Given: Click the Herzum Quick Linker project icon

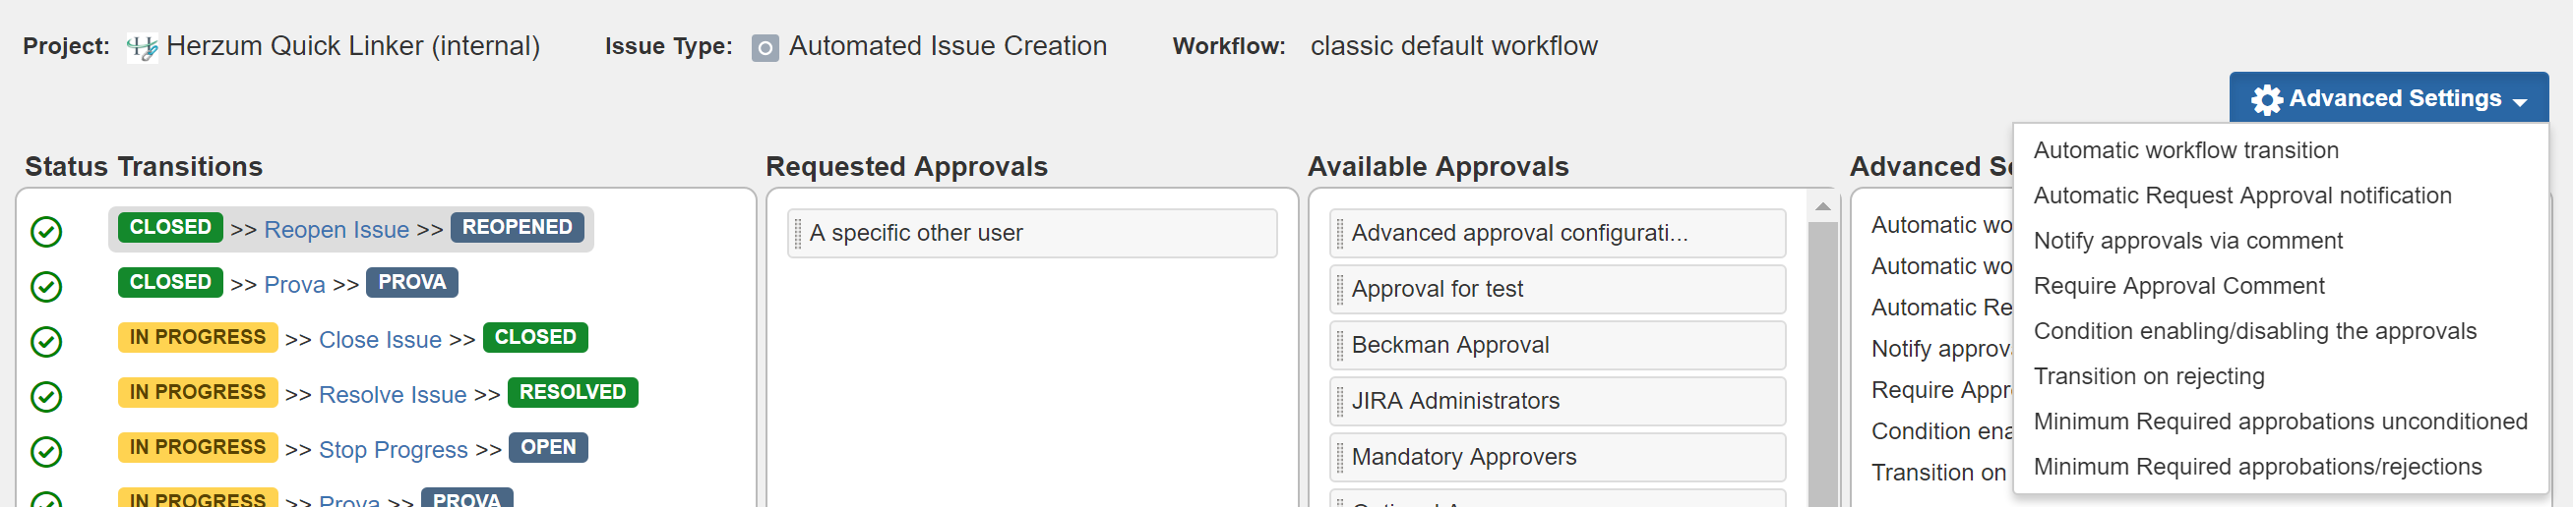Looking at the screenshot, I should [x=142, y=47].
